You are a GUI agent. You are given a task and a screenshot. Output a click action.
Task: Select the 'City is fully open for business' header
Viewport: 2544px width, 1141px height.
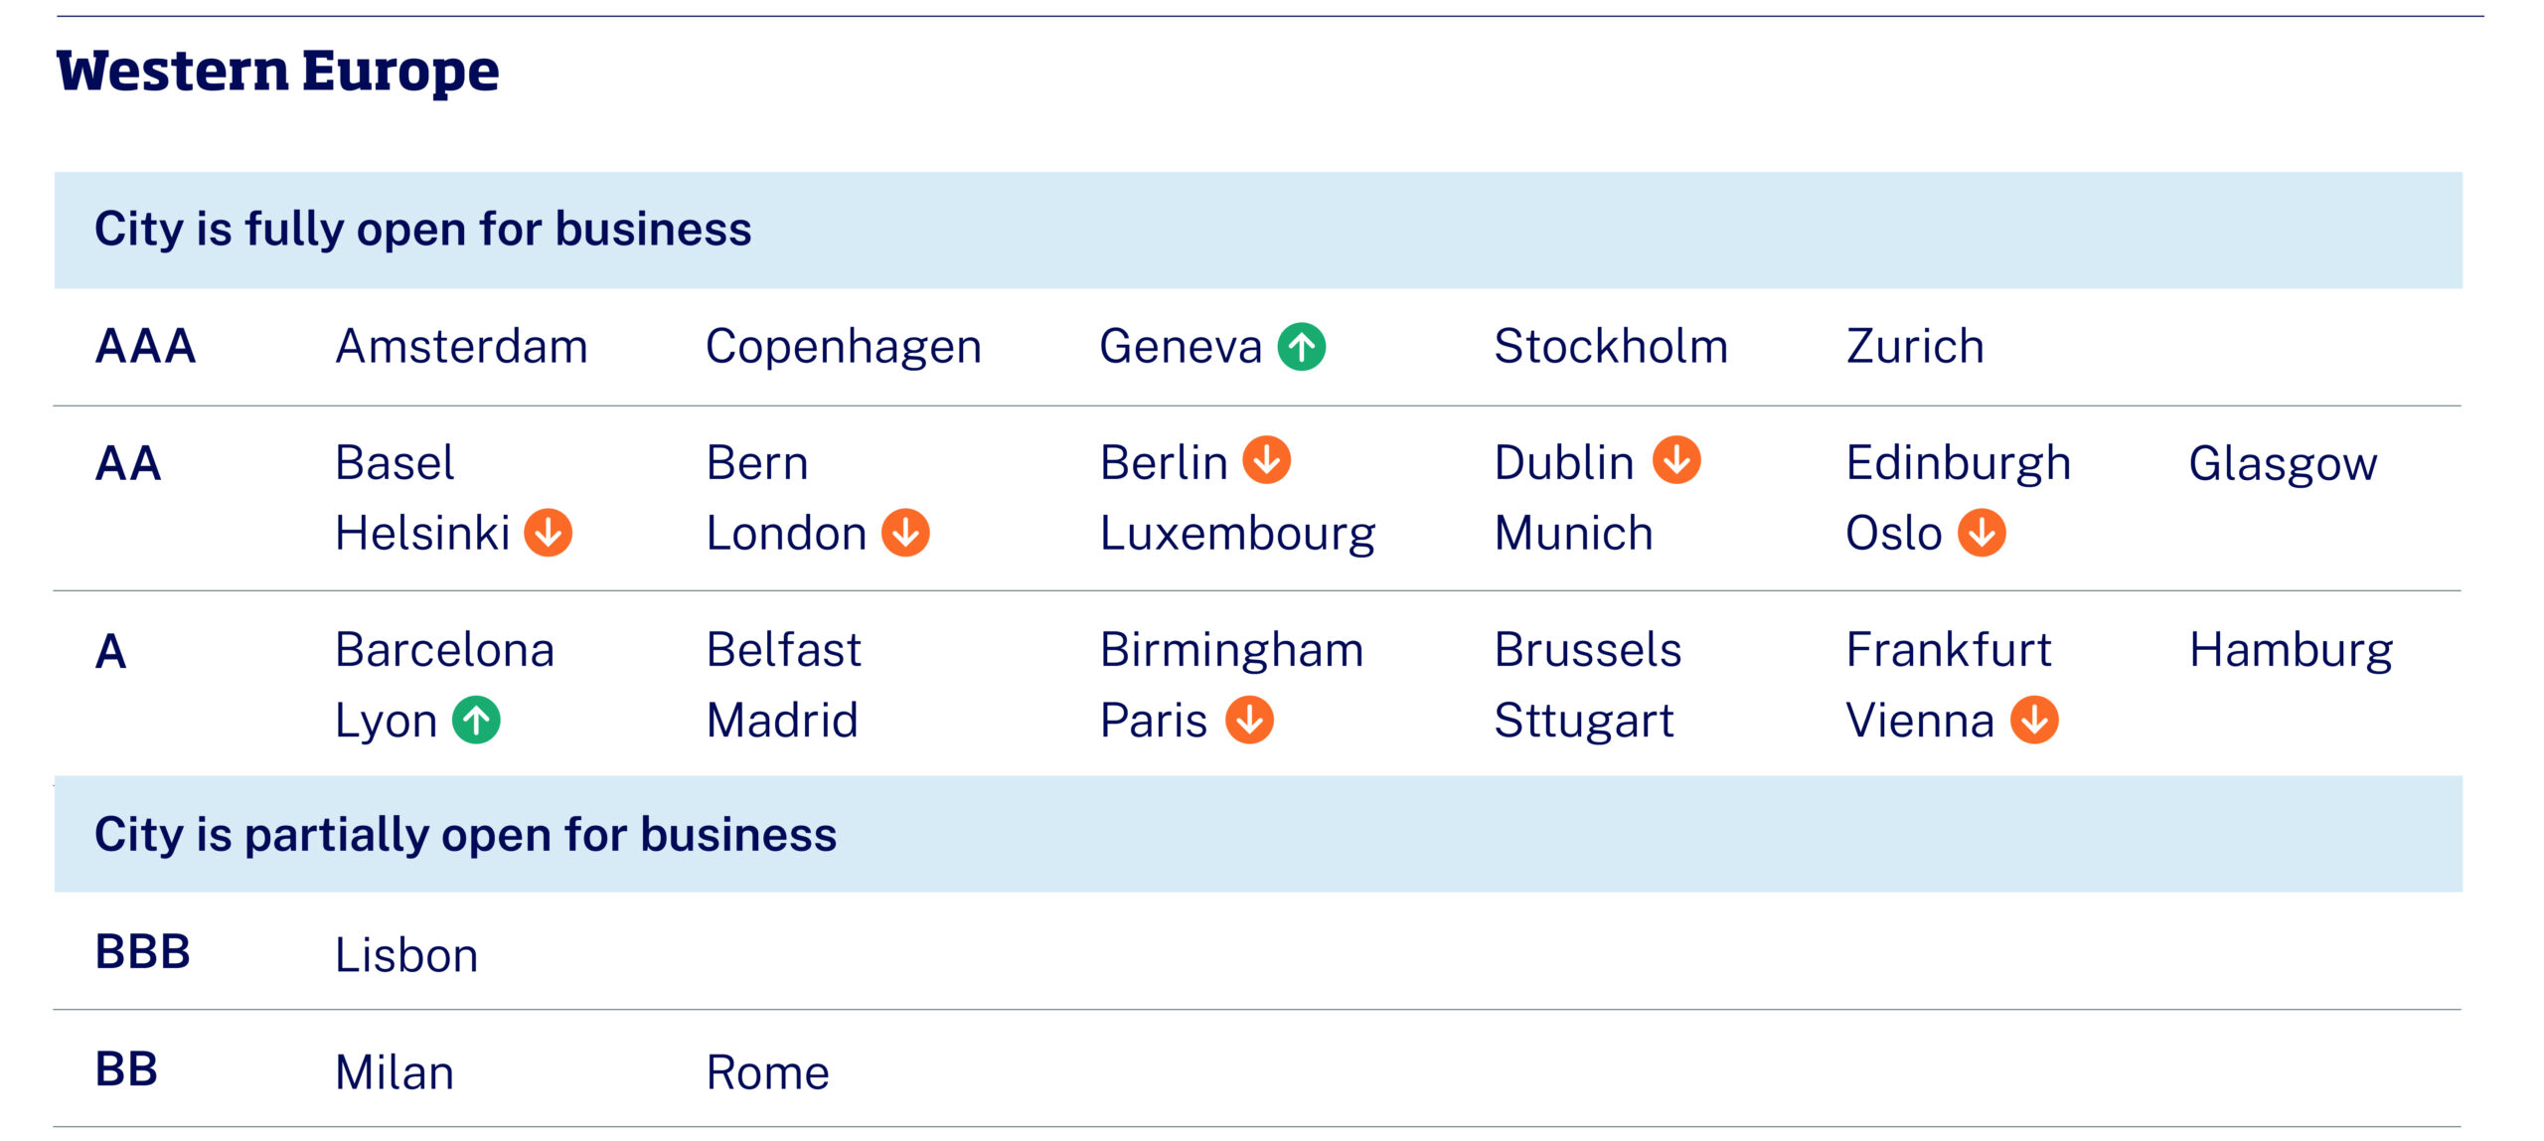pos(1258,231)
